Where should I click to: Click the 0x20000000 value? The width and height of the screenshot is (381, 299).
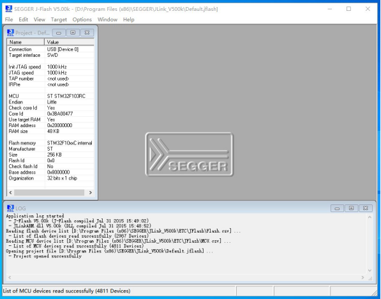59,125
